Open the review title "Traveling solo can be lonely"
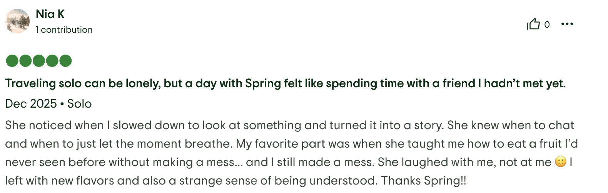 [x=285, y=83]
